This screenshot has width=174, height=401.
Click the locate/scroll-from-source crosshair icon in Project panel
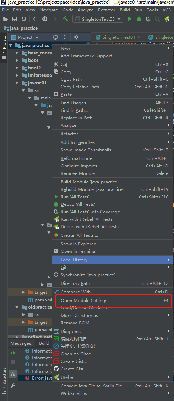(x=55, y=37)
